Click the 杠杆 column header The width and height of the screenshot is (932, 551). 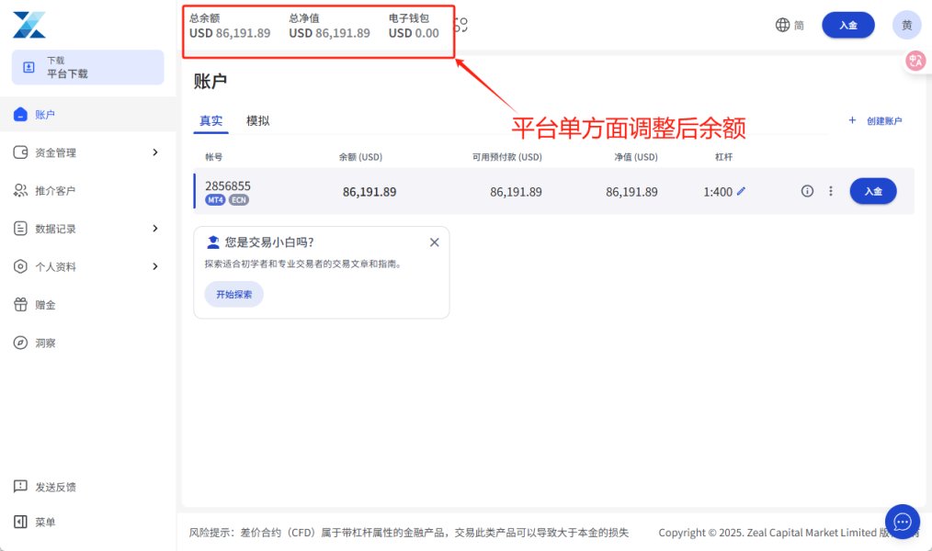(724, 157)
